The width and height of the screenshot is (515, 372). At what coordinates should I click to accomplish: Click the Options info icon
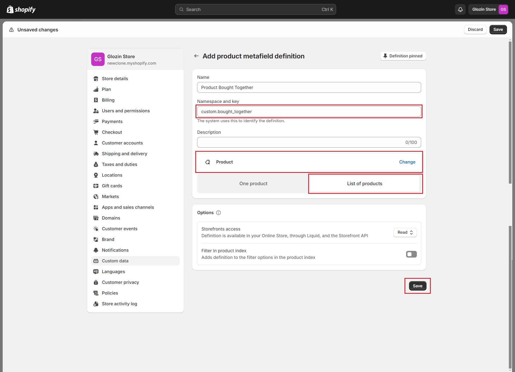pos(218,213)
